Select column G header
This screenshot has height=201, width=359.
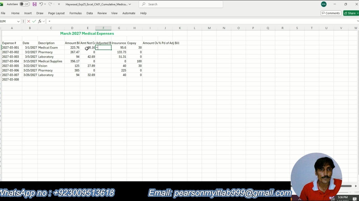click(x=119, y=28)
